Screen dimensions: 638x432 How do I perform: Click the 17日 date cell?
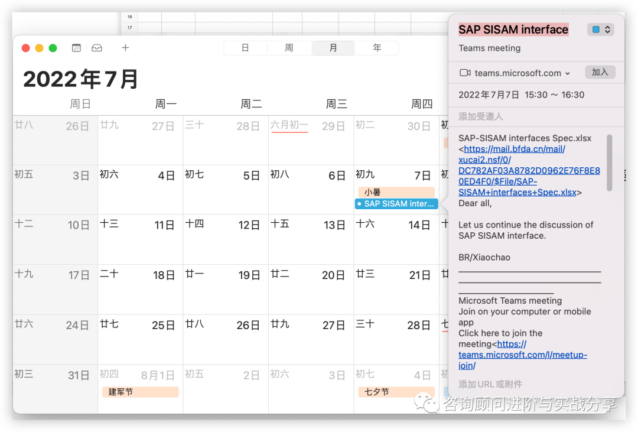click(56, 290)
